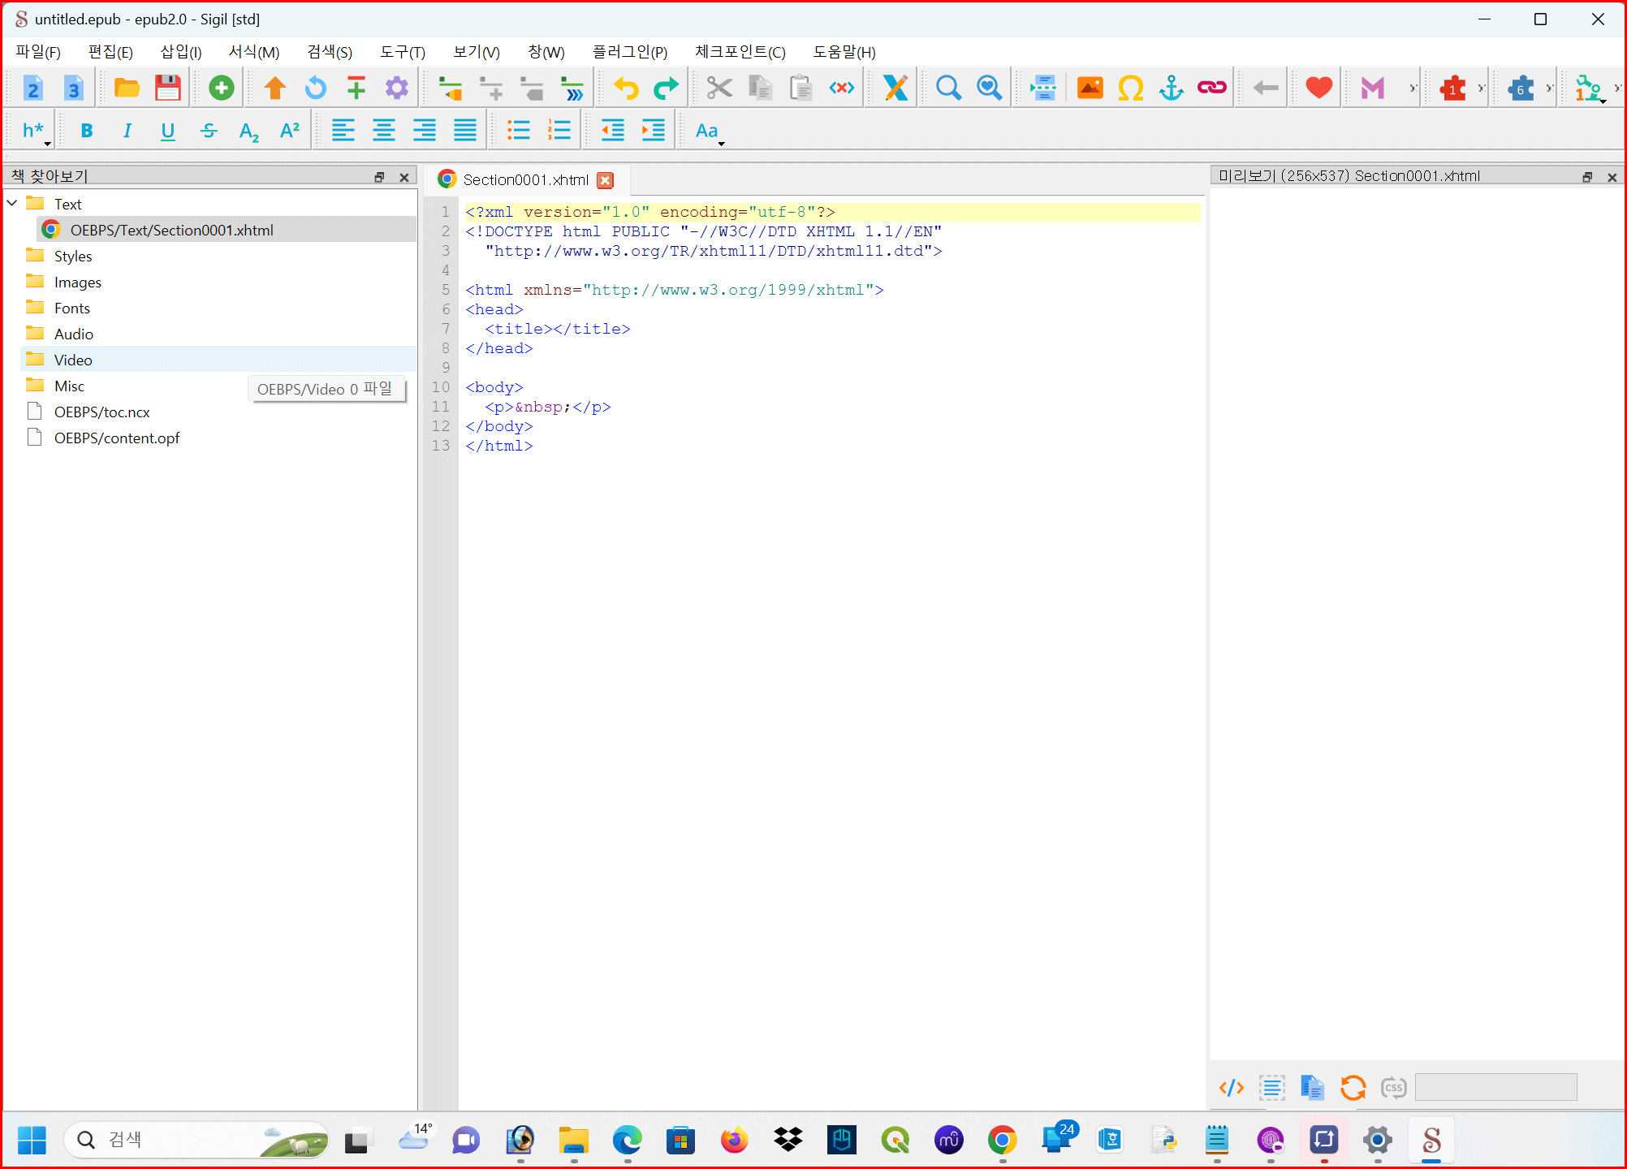This screenshot has width=1627, height=1169.
Task: Click the Insert Anchor ID icon
Action: pos(1171,88)
